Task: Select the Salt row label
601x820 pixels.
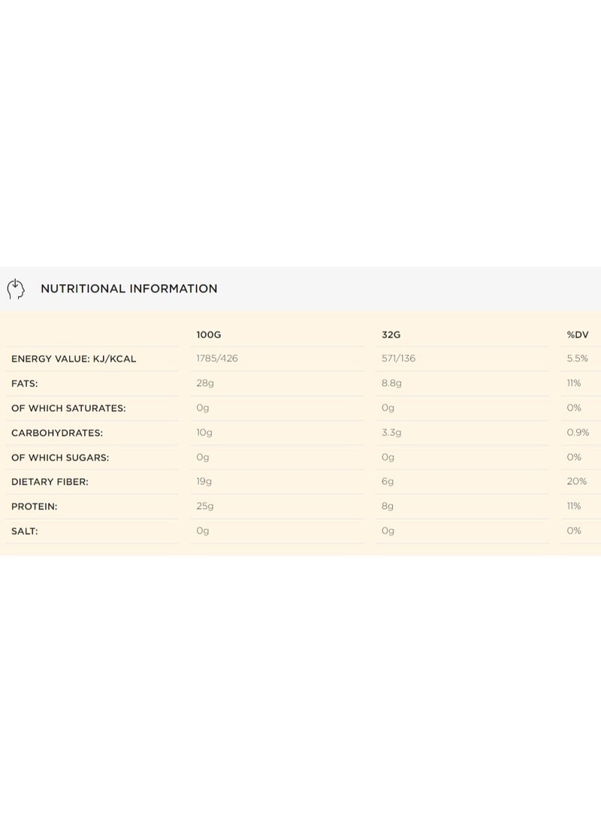Action: pos(25,531)
